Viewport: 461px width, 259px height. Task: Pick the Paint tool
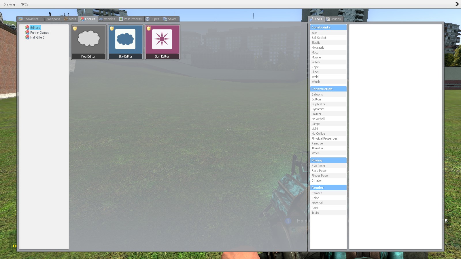(328, 208)
